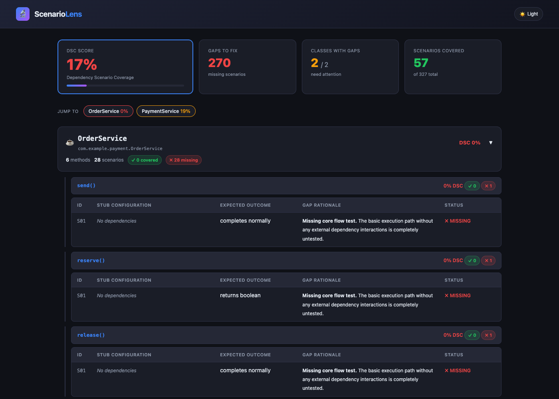Click the 0 covered badge in OrderService
Screen dimensions: 559x399
coord(145,160)
